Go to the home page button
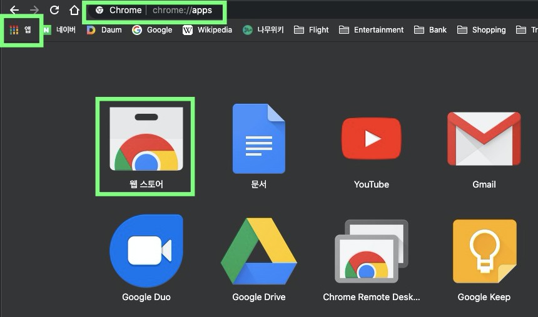 (x=74, y=10)
